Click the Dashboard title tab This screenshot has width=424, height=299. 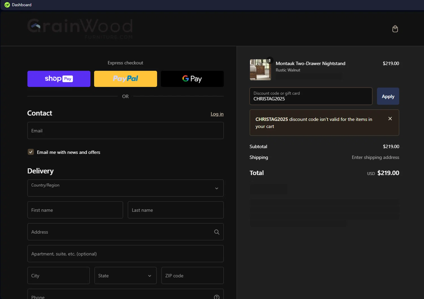pyautogui.click(x=18, y=5)
